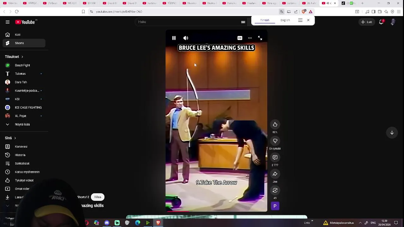Image resolution: width=404 pixels, height=227 pixels.
Task: Open Microsoft Edge from the taskbar
Action: tap(138, 223)
